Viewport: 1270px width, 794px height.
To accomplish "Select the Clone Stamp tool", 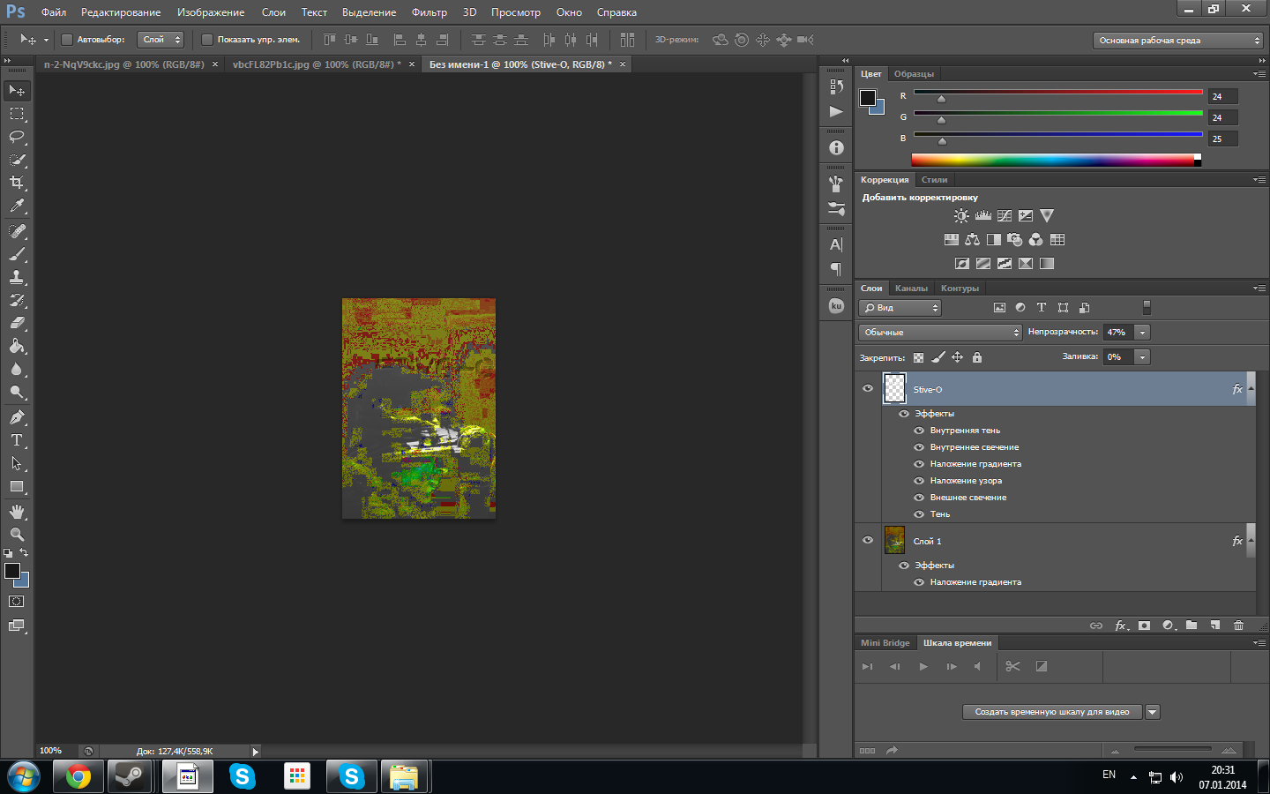I will pos(17,277).
